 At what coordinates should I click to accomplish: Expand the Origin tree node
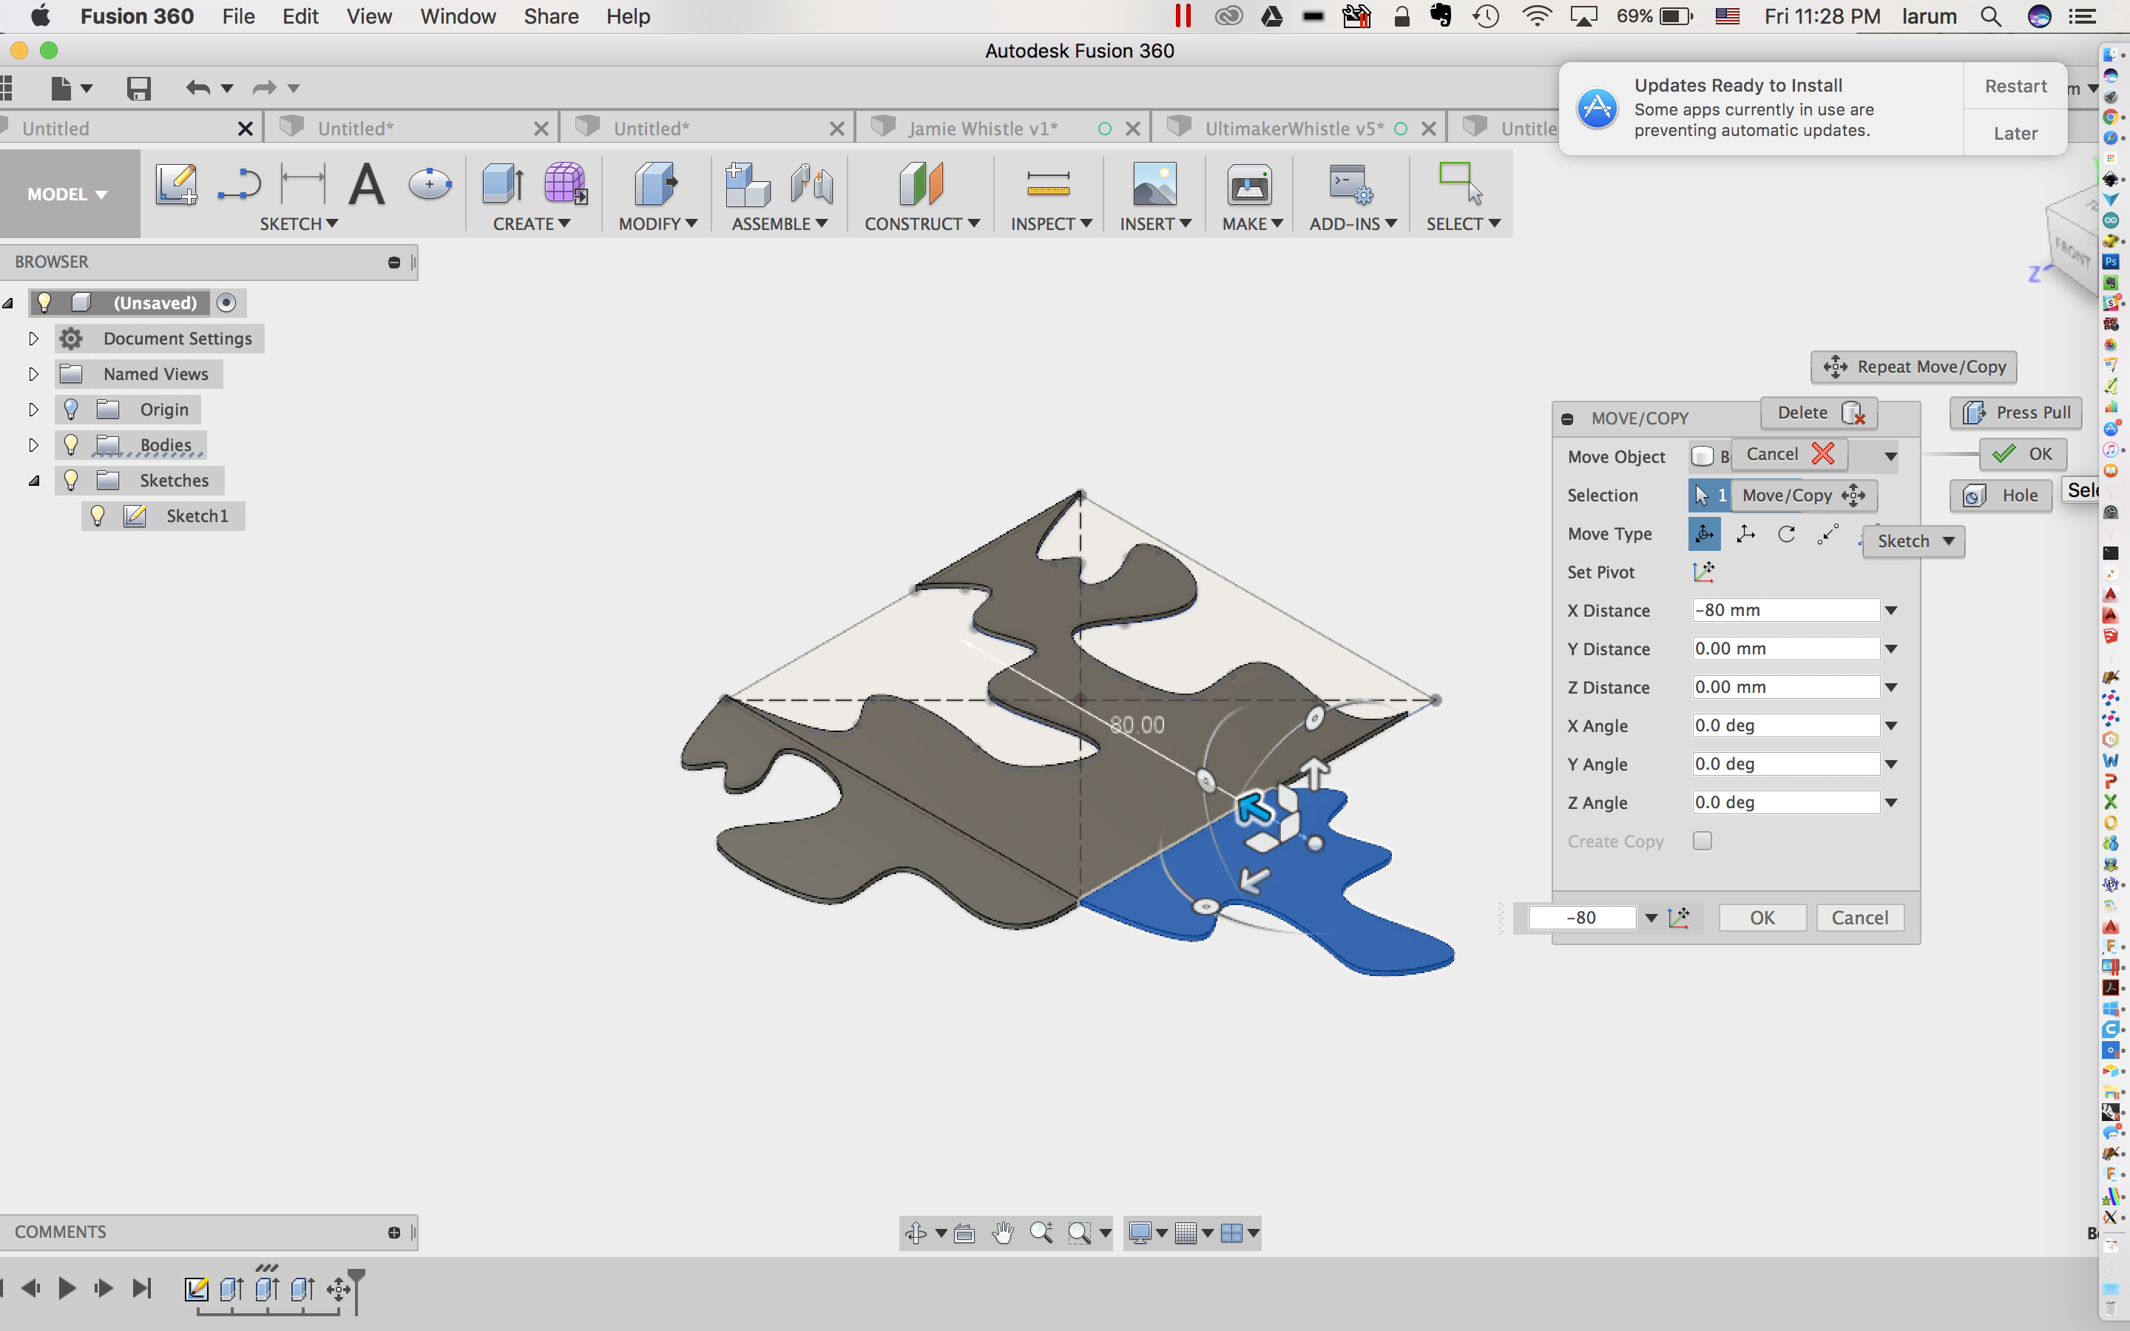33,410
